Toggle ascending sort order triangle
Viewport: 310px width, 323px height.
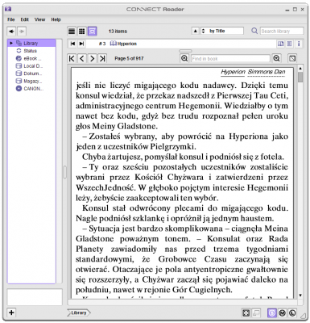point(196,31)
